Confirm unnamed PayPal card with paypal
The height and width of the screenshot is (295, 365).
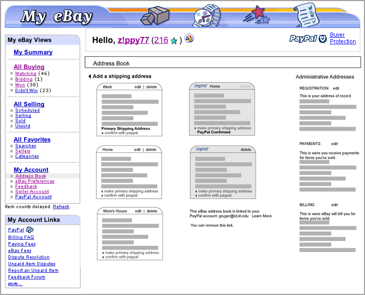[x=213, y=195]
